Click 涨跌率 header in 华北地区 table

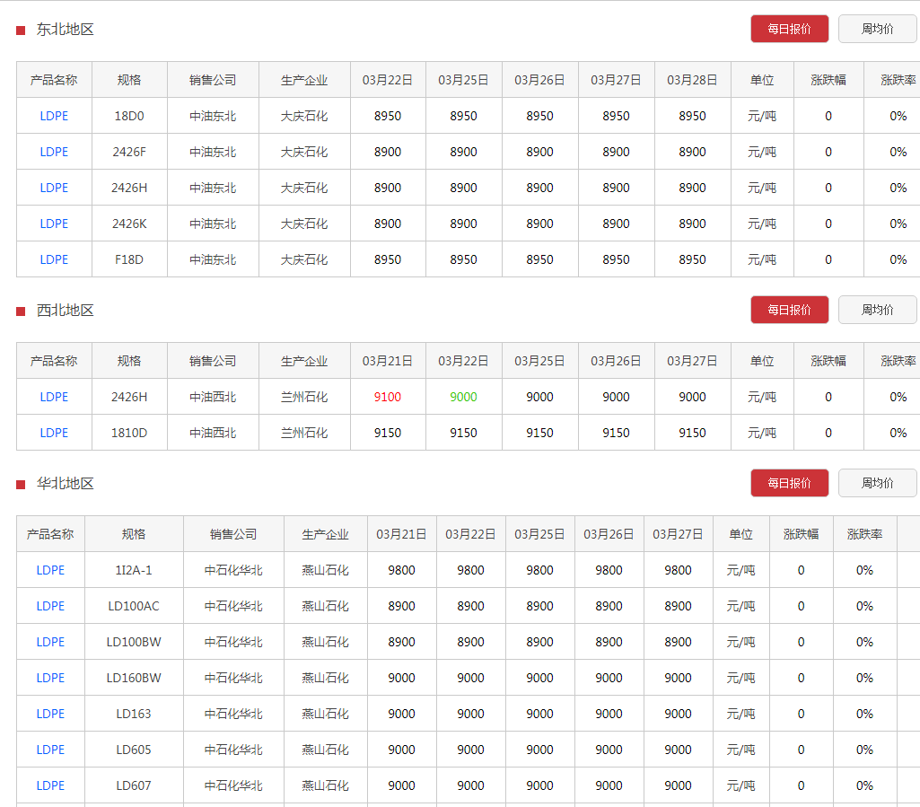tap(865, 534)
